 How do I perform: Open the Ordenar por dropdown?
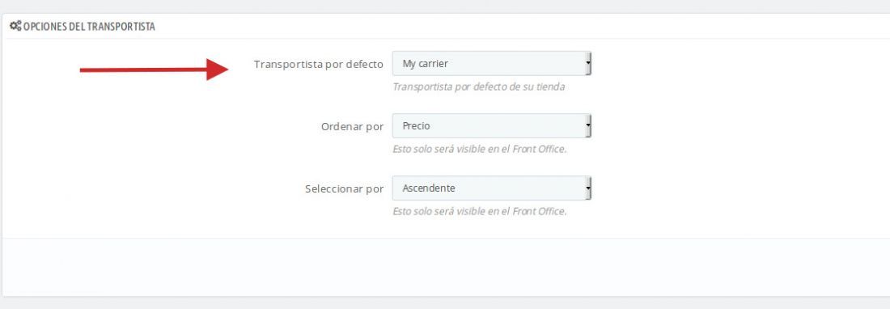coord(492,126)
